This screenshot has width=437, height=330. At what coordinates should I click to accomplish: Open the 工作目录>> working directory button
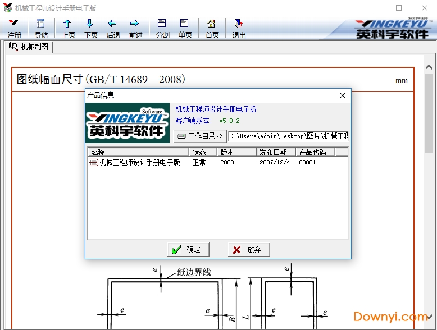coord(199,136)
